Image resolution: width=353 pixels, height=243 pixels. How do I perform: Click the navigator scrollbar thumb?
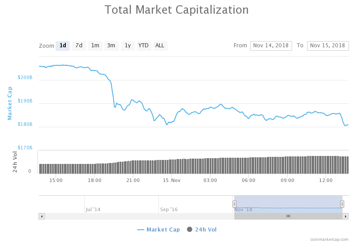288,216
